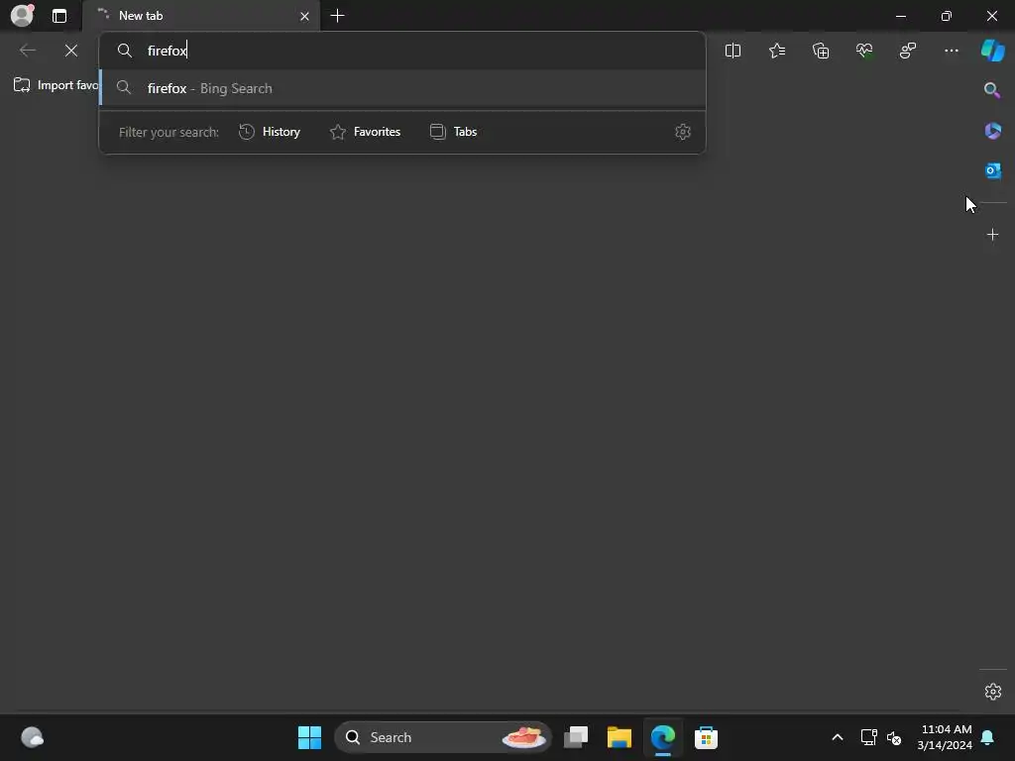
Task: Open network status tray icon
Action: 868,737
